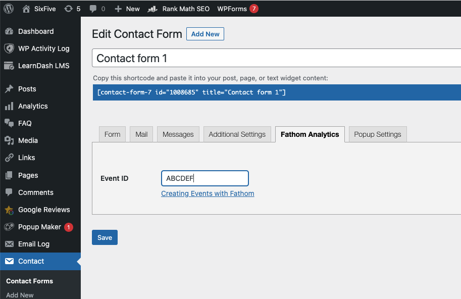Image resolution: width=461 pixels, height=299 pixels.
Task: Click the WP Activity Log shield icon
Action: click(9, 48)
